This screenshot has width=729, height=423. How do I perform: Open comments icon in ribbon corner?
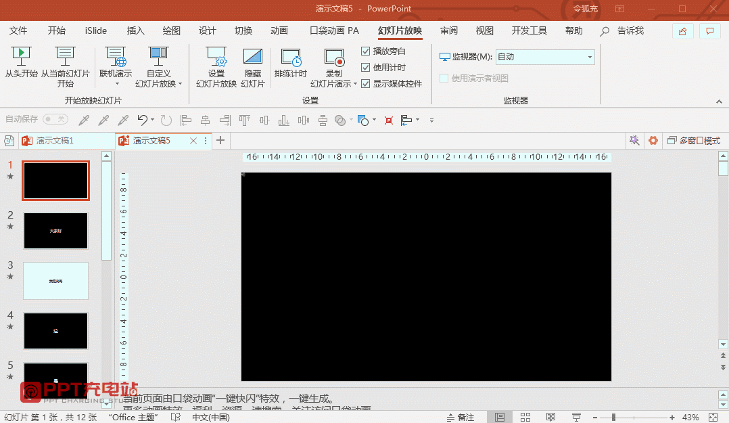coord(710,31)
